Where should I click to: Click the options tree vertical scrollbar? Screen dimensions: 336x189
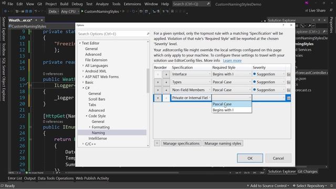148,80
